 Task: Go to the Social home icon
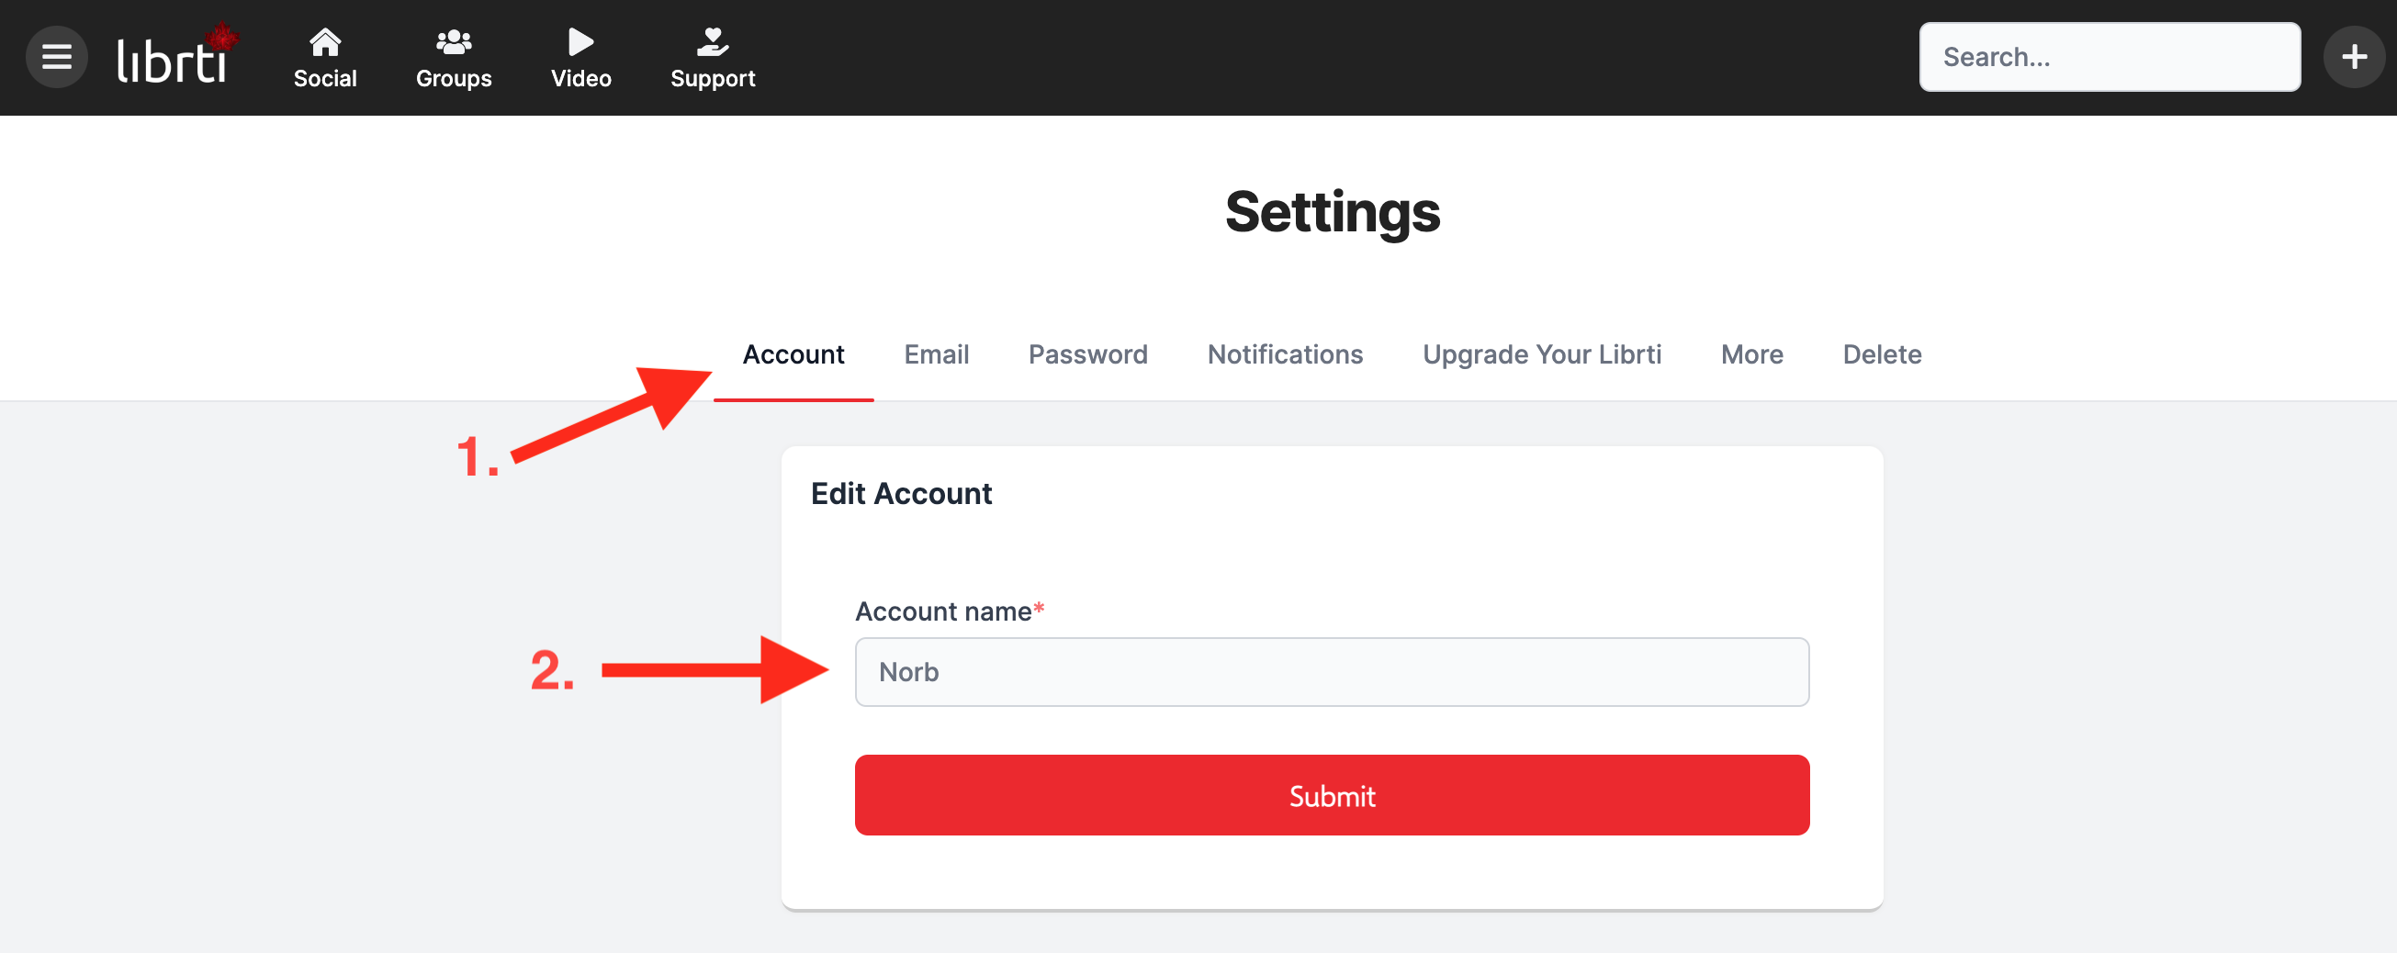pyautogui.click(x=325, y=42)
